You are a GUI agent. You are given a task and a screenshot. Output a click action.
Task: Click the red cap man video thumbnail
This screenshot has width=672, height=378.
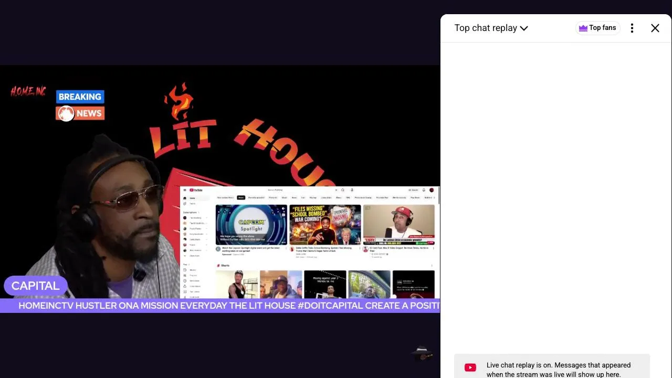pos(399,225)
